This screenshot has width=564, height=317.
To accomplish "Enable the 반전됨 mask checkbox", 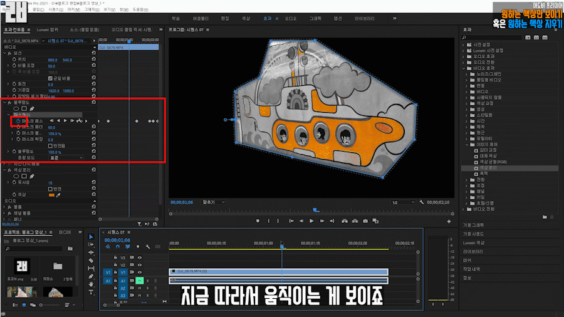I will click(50, 145).
